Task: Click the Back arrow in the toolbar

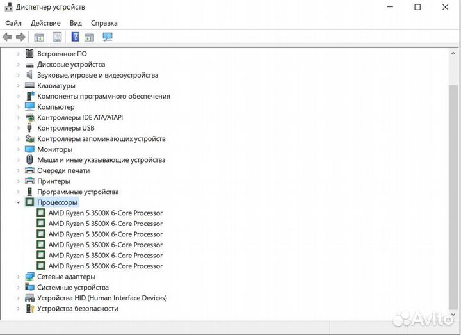Action: tap(8, 37)
